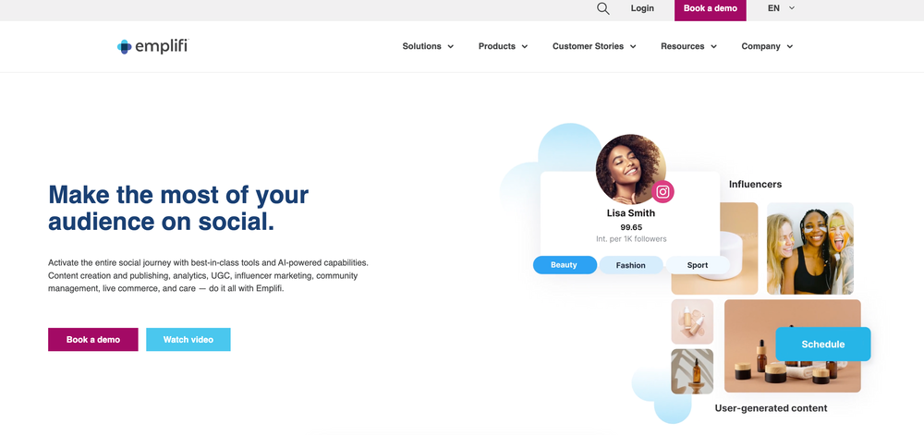Viewport: 924px width, 435px height.
Task: Click the top bar Book a demo button
Action: pyautogui.click(x=710, y=9)
